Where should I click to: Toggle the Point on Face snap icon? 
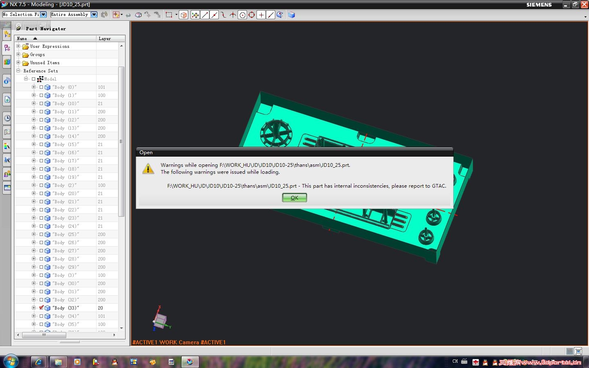(280, 15)
